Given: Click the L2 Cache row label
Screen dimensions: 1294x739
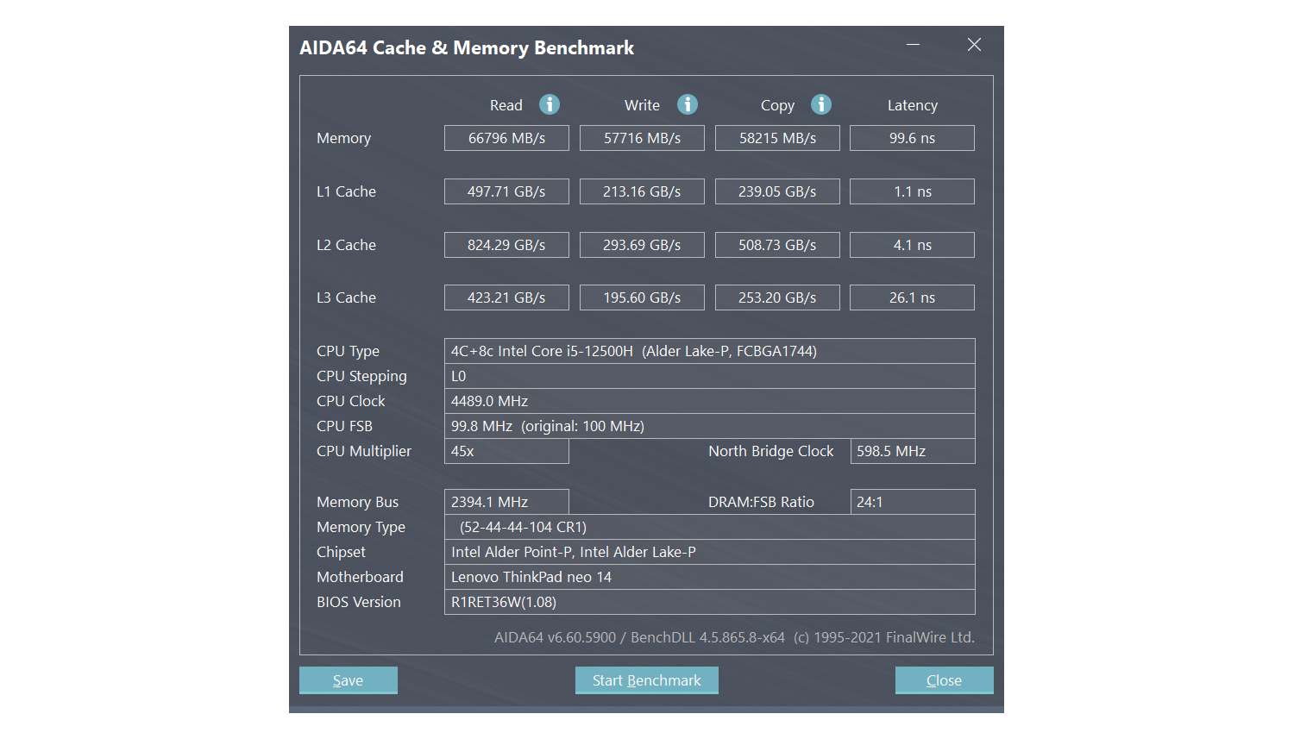Looking at the screenshot, I should [x=346, y=245].
